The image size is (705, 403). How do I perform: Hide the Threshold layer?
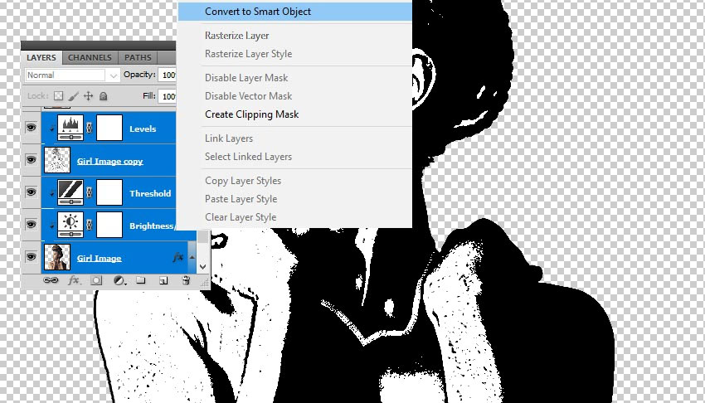[31, 192]
